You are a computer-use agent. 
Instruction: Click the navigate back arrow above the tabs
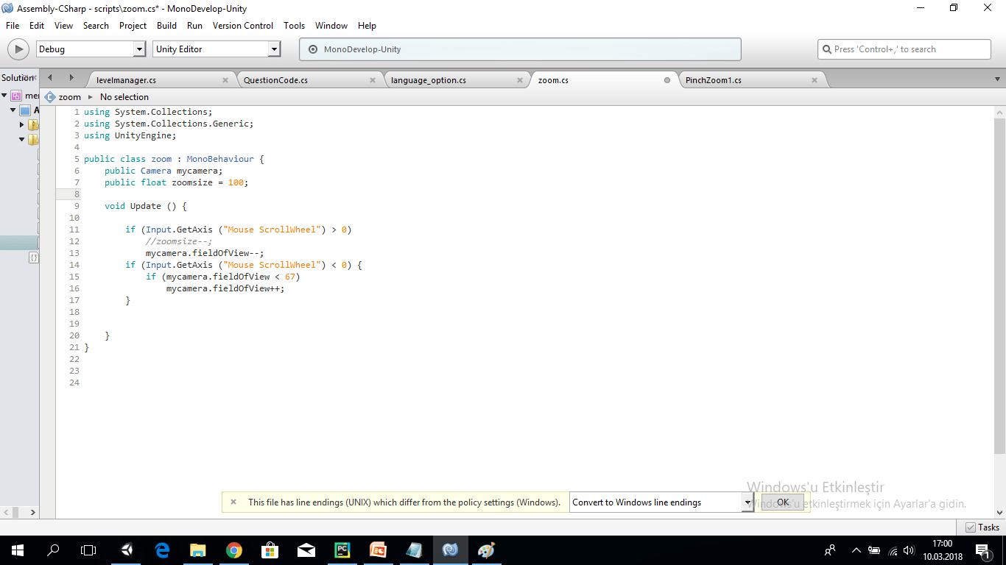tap(49, 77)
